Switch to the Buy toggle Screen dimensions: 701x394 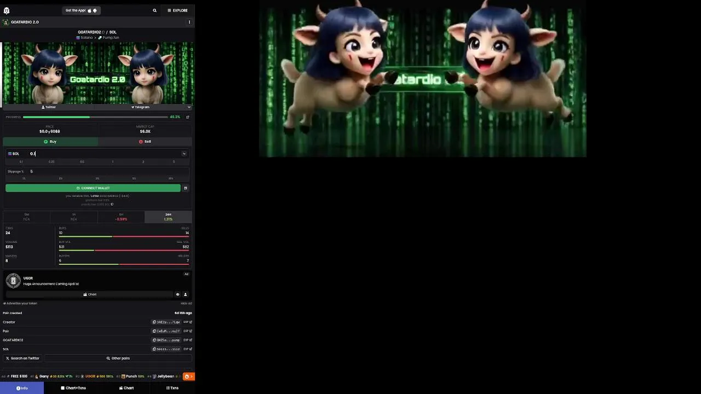(50, 142)
